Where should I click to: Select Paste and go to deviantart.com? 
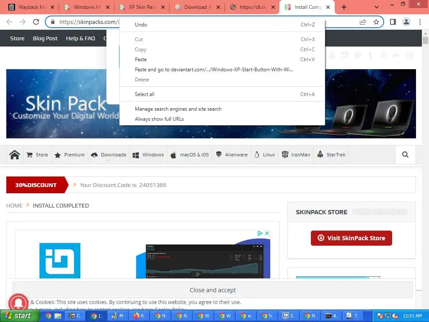(222, 70)
